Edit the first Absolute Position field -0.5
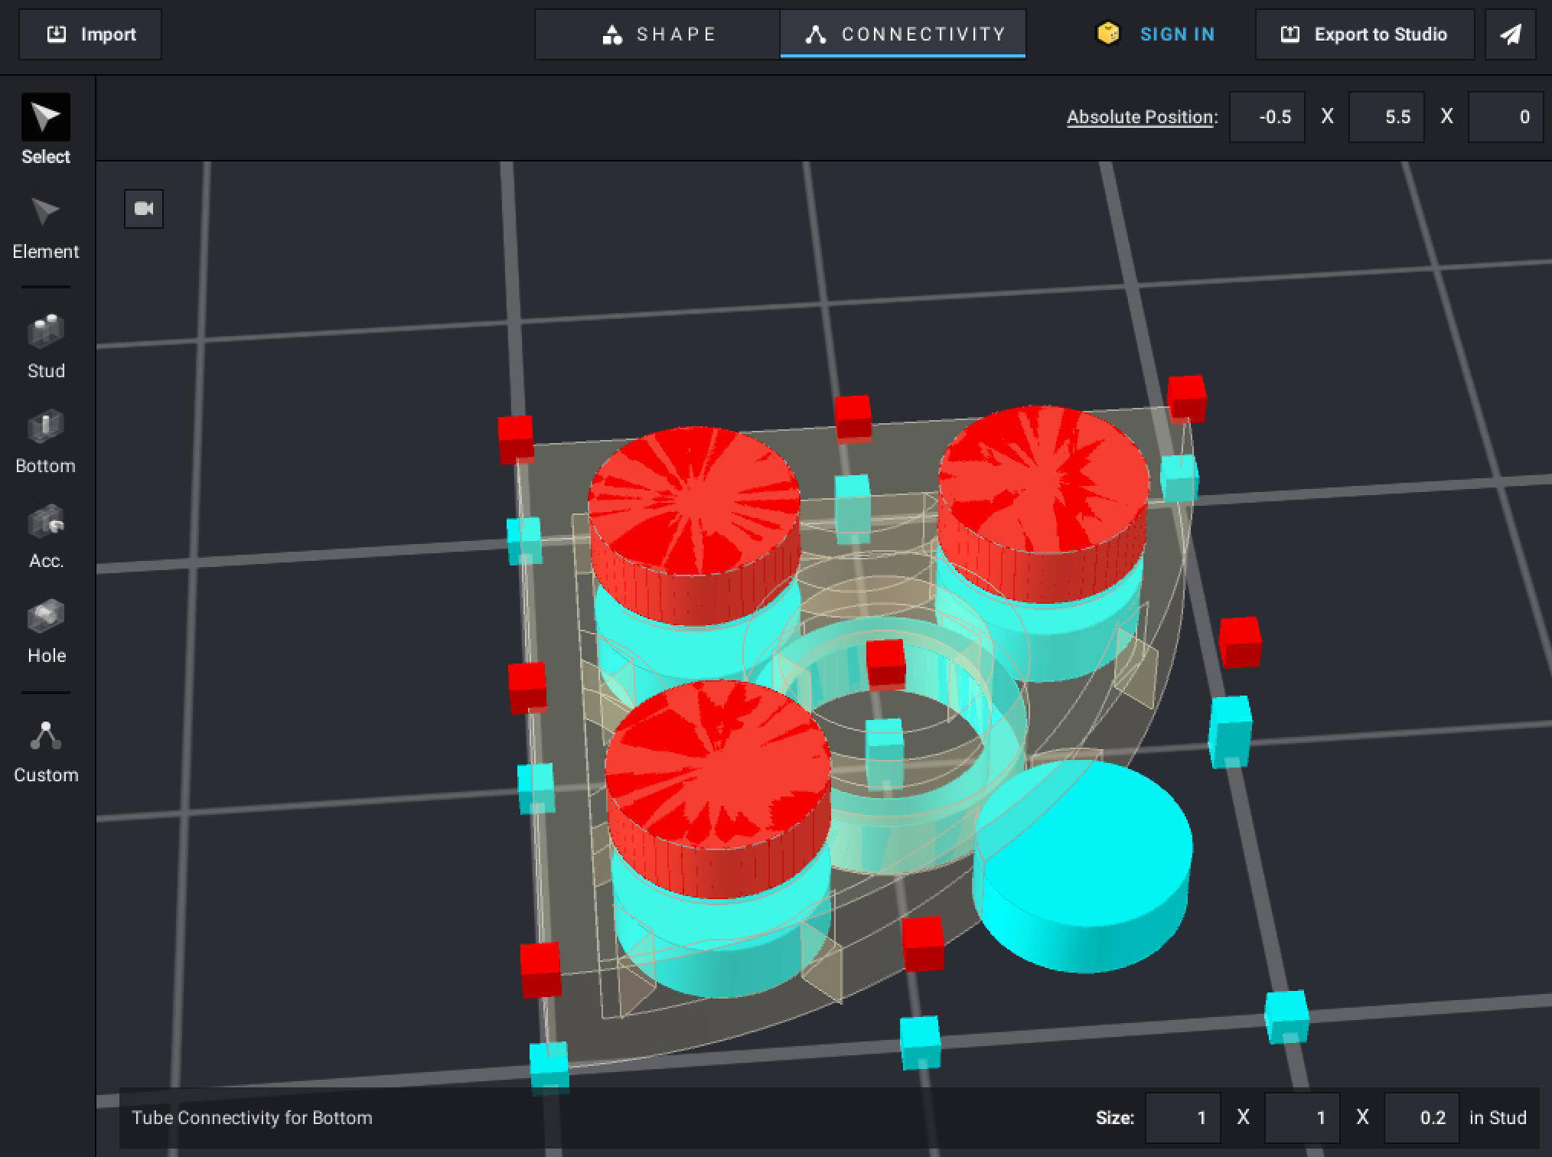This screenshot has height=1157, width=1552. pos(1267,117)
